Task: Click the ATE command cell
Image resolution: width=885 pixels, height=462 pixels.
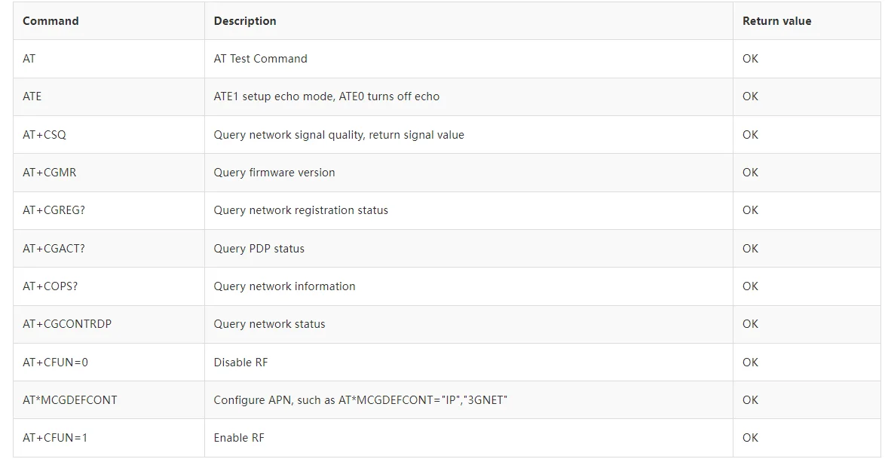Action: pos(32,96)
